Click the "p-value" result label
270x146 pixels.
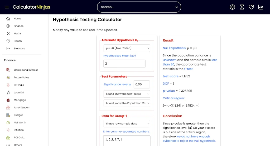click(168, 91)
